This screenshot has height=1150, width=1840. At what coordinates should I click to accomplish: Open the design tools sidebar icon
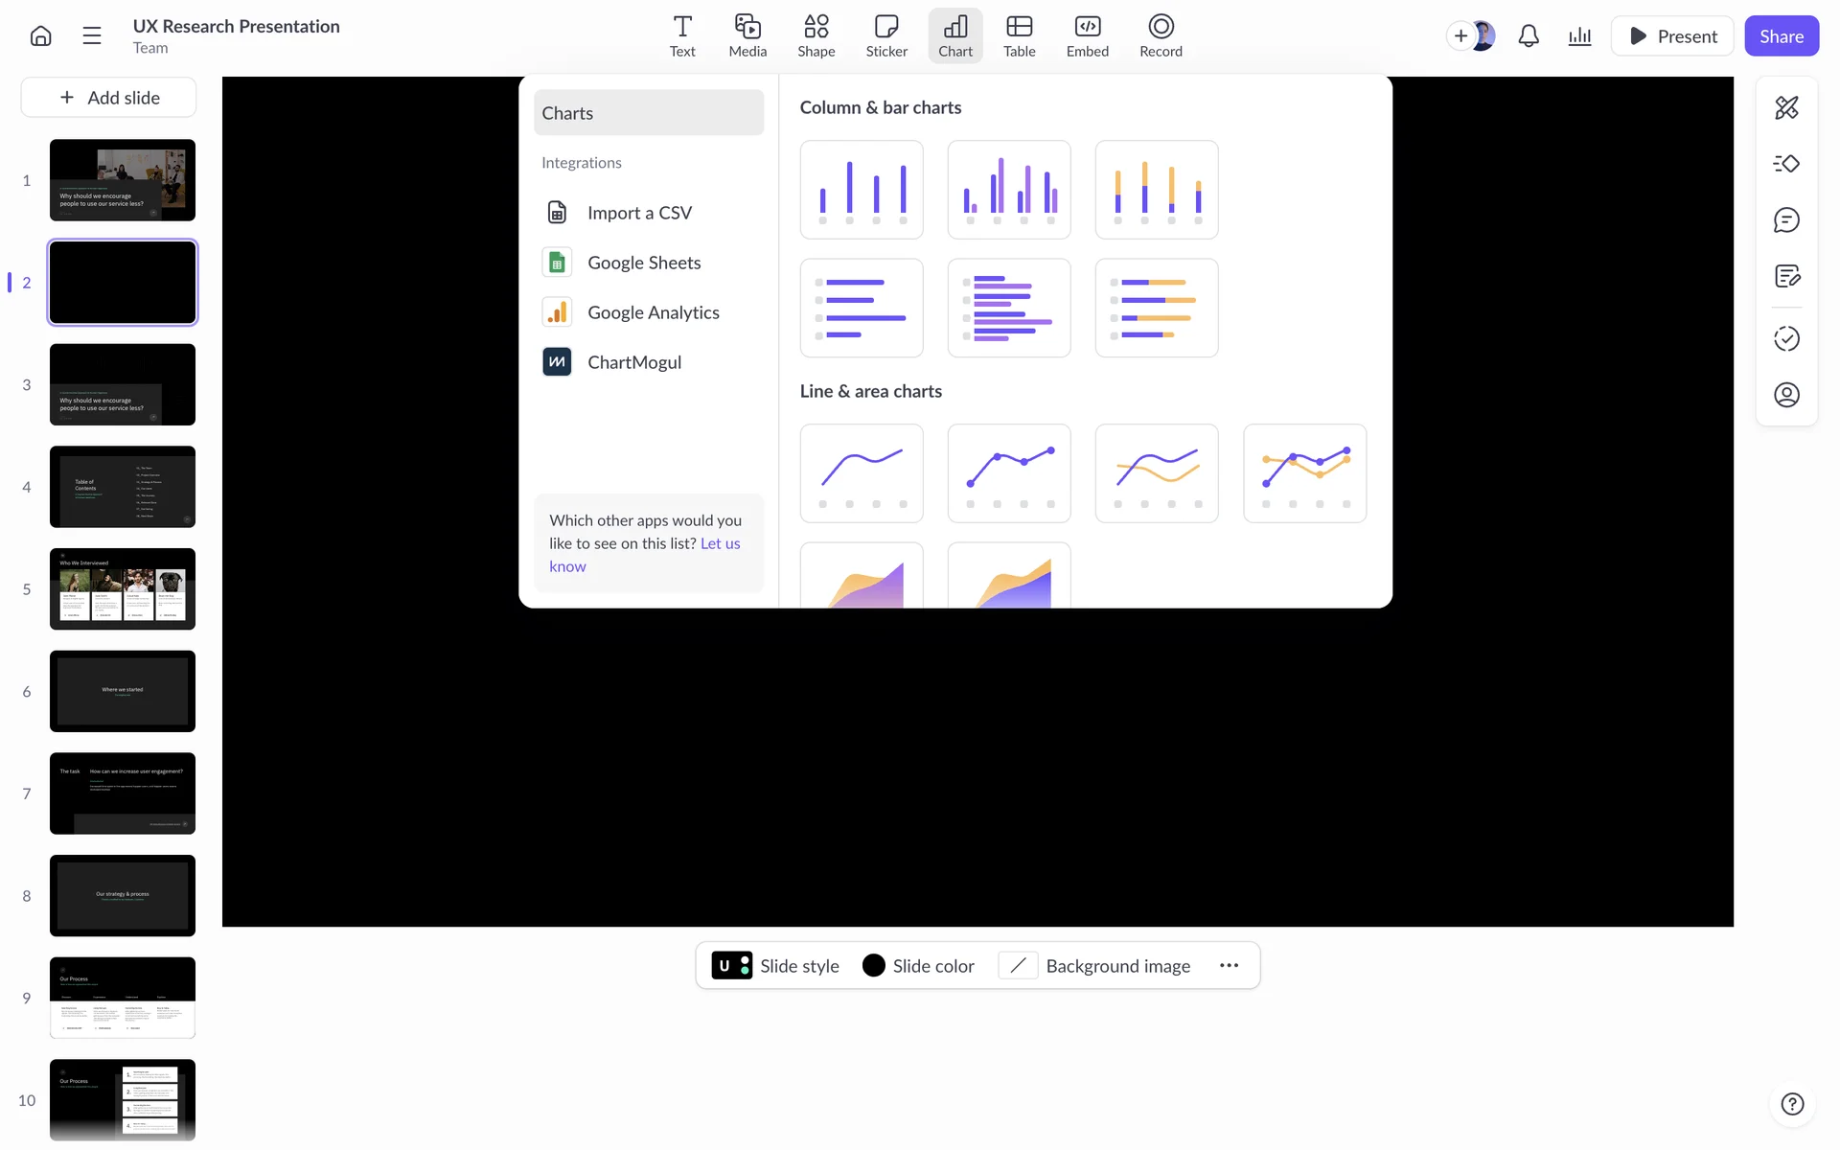click(1786, 107)
